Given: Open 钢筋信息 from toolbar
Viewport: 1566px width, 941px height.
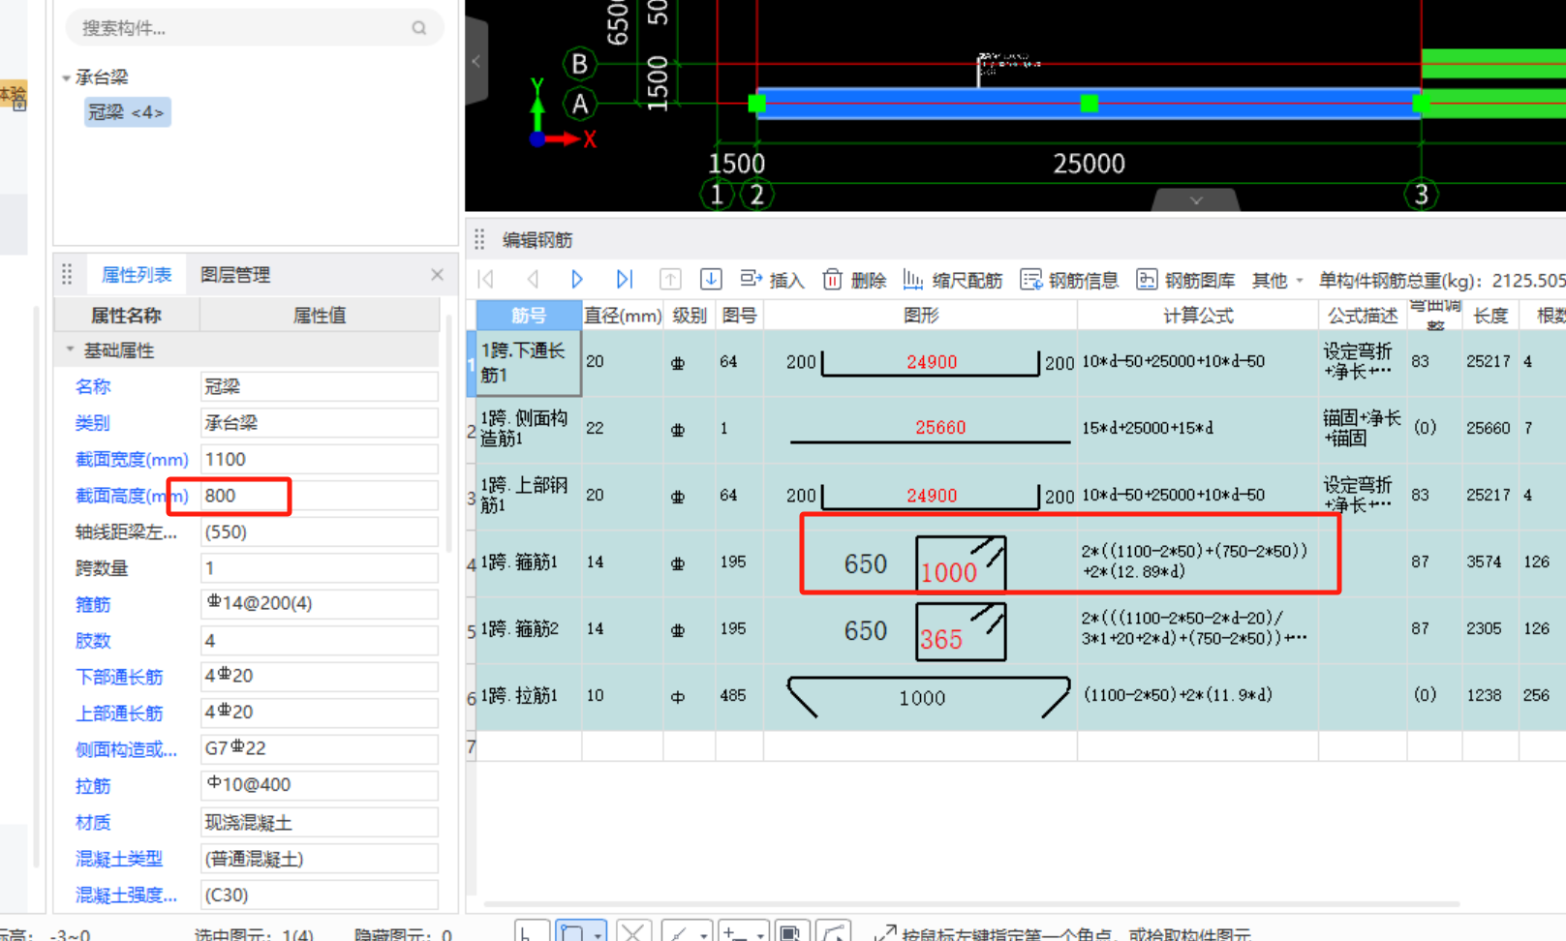Looking at the screenshot, I should point(1069,280).
